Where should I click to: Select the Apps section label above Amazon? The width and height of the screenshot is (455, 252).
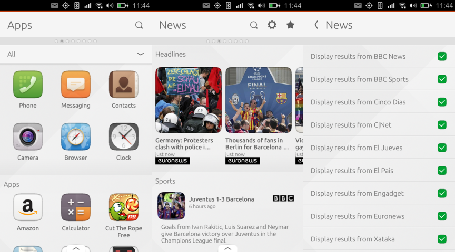tap(11, 184)
